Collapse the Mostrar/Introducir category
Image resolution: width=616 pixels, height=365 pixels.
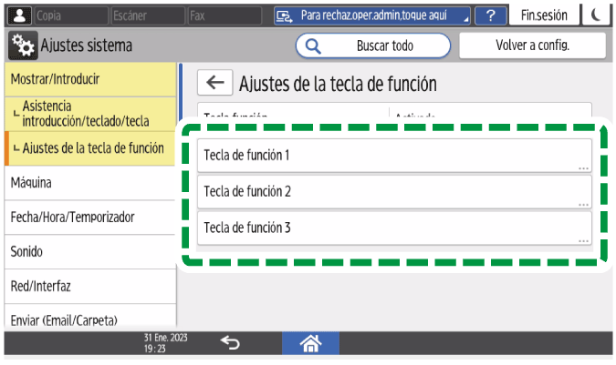[89, 79]
